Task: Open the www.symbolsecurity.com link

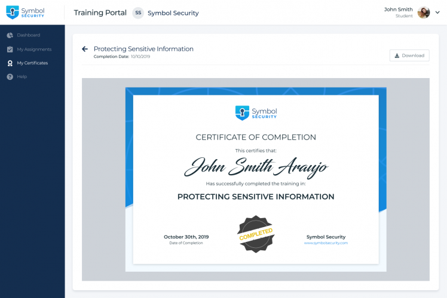Action: (x=326, y=243)
